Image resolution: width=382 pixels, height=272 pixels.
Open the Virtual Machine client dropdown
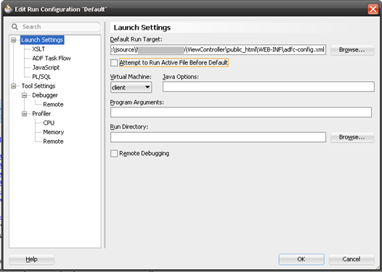click(131, 87)
